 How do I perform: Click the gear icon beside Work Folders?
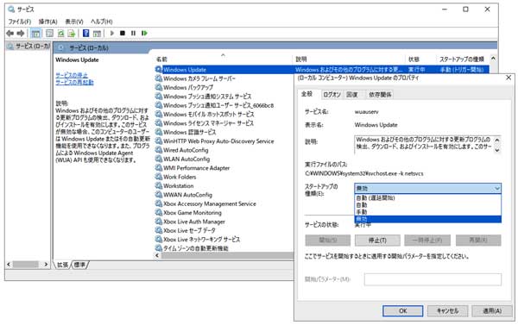click(159, 177)
